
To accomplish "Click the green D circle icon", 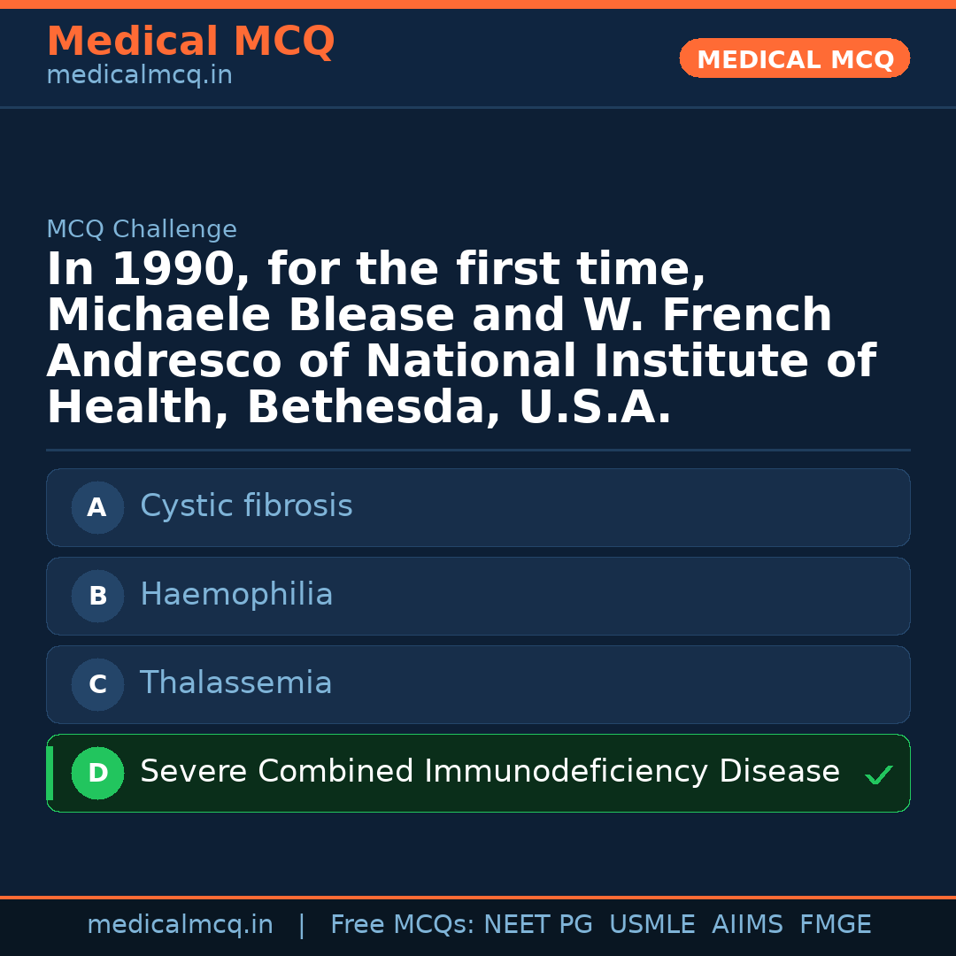I will pyautogui.click(x=97, y=773).
